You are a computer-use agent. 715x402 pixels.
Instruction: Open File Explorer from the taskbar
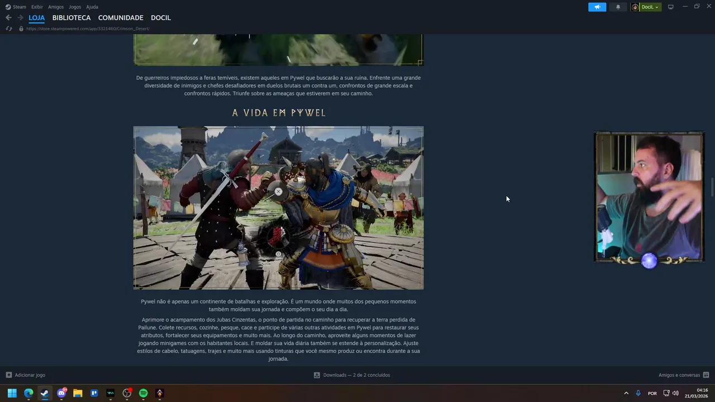tap(78, 393)
